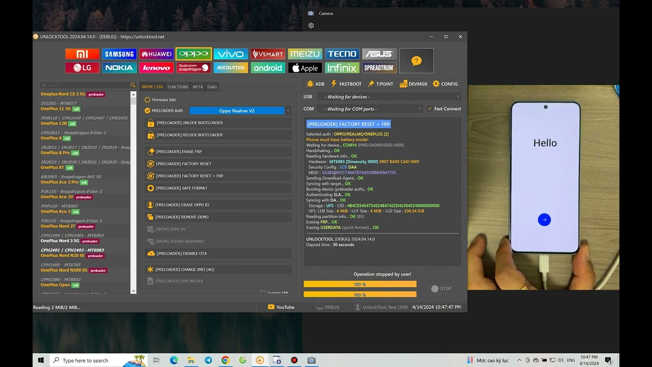652x367 pixels.
Task: Click the search magnifier in model list
Action: [133, 85]
